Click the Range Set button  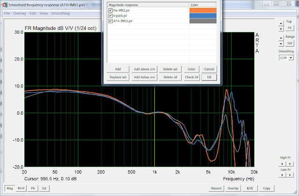click(x=290, y=43)
